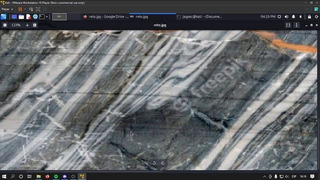This screenshot has width=320, height=180.
Task: Open the Kali log out menu
Action: [x=316, y=16]
